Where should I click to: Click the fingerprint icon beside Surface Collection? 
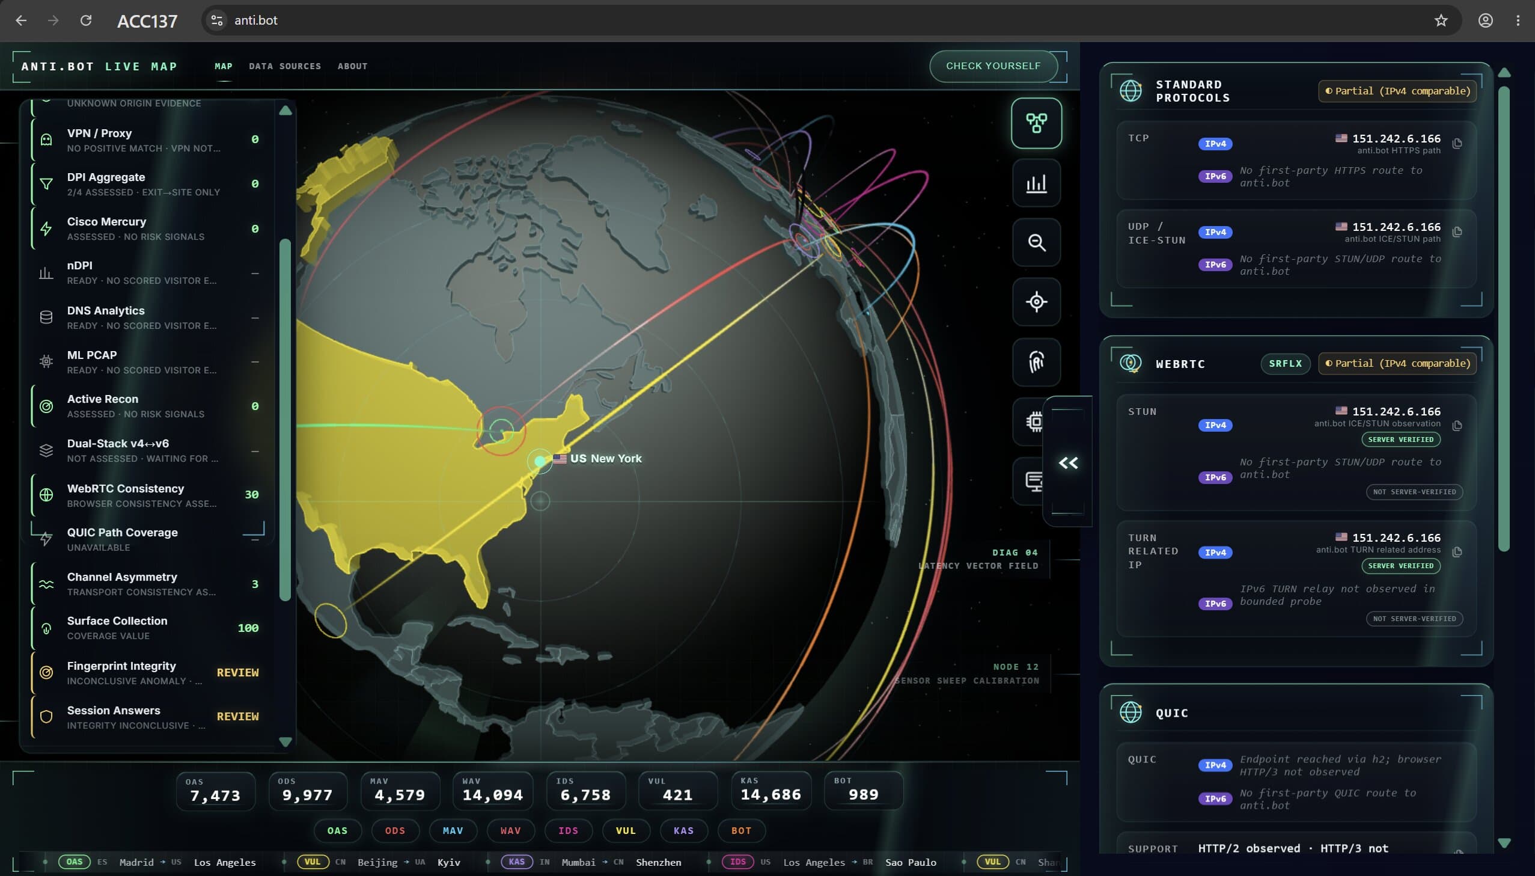pyautogui.click(x=46, y=629)
